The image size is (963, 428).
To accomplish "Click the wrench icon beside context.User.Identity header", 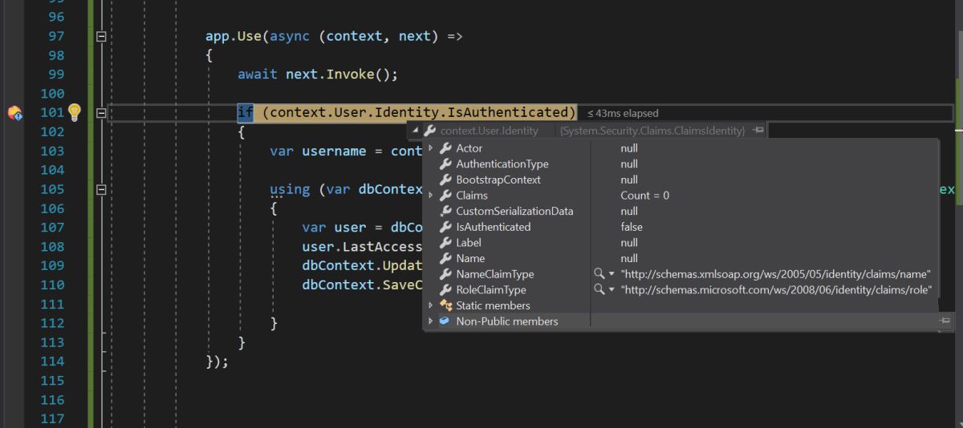I will click(x=430, y=130).
